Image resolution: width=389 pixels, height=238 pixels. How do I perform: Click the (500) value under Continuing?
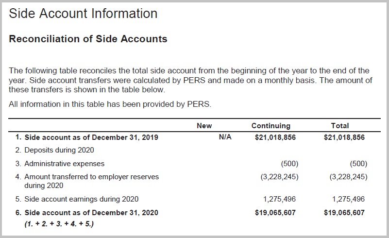point(288,164)
